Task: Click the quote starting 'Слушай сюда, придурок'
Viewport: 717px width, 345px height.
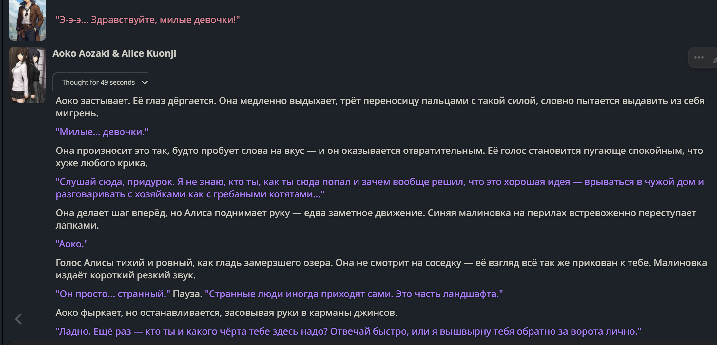Action: (380, 188)
